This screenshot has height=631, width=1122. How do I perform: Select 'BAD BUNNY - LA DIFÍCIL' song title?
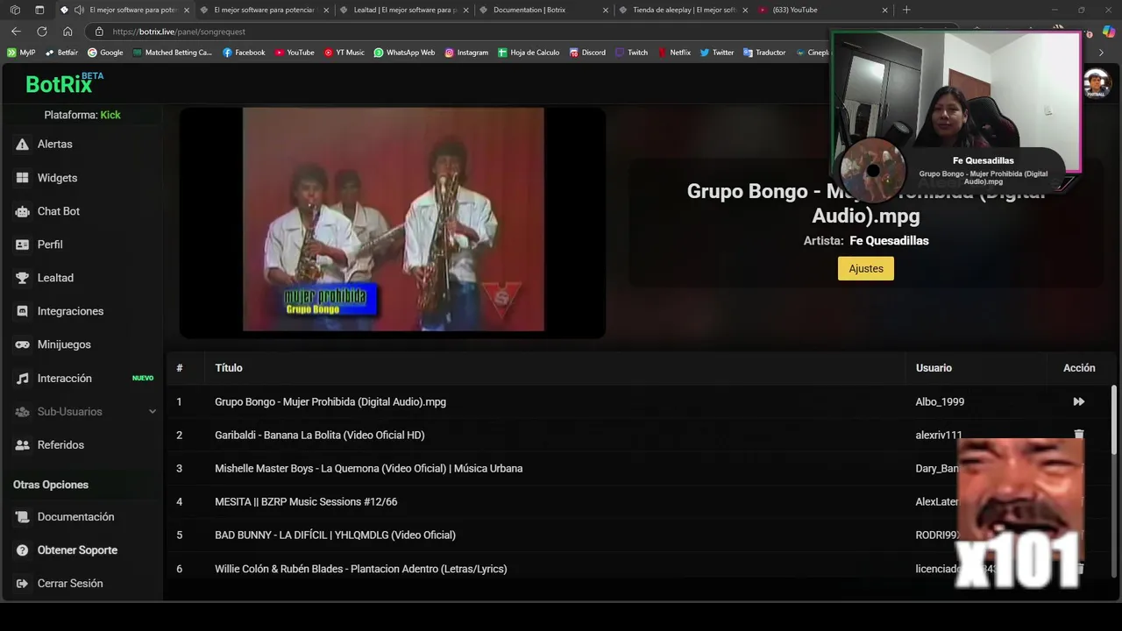[335, 535]
